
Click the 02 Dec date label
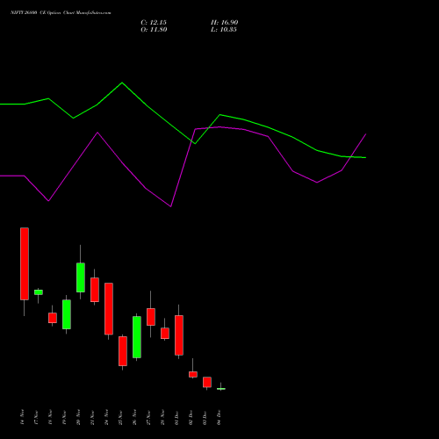191,417
